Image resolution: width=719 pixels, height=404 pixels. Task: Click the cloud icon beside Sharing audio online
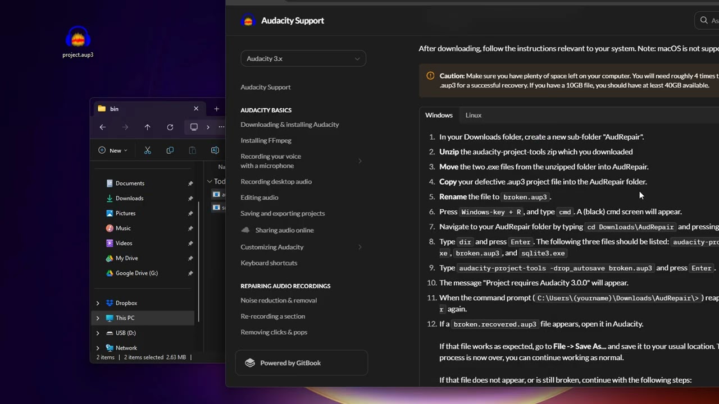point(245,230)
